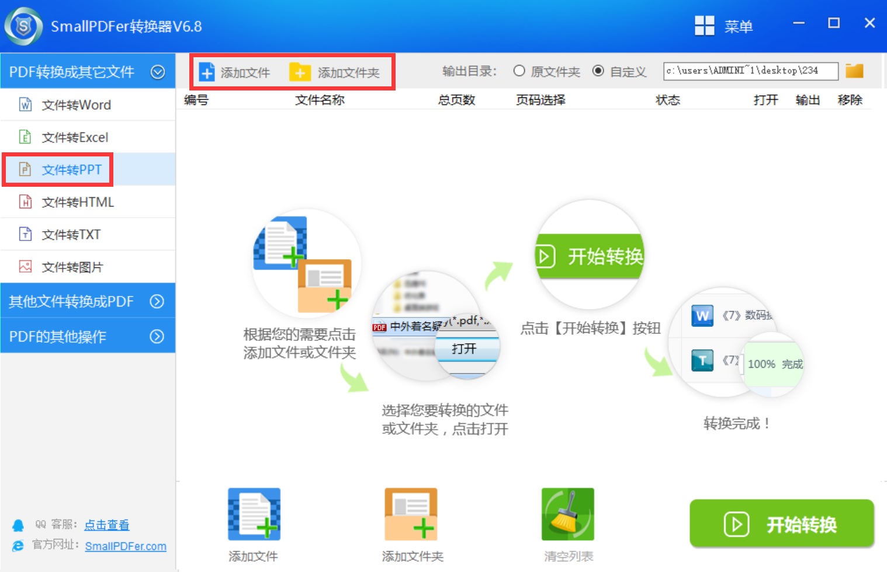Viewport: 887px width, 572px height.
Task: Click the 打开 column header
Action: click(x=765, y=100)
